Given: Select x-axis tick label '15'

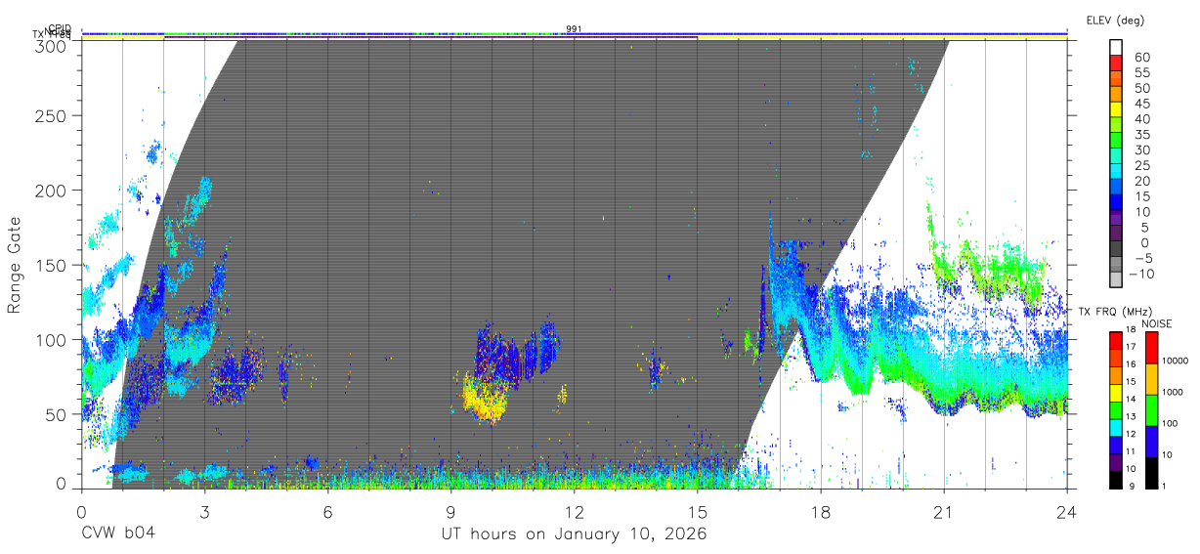Looking at the screenshot, I should point(697,511).
